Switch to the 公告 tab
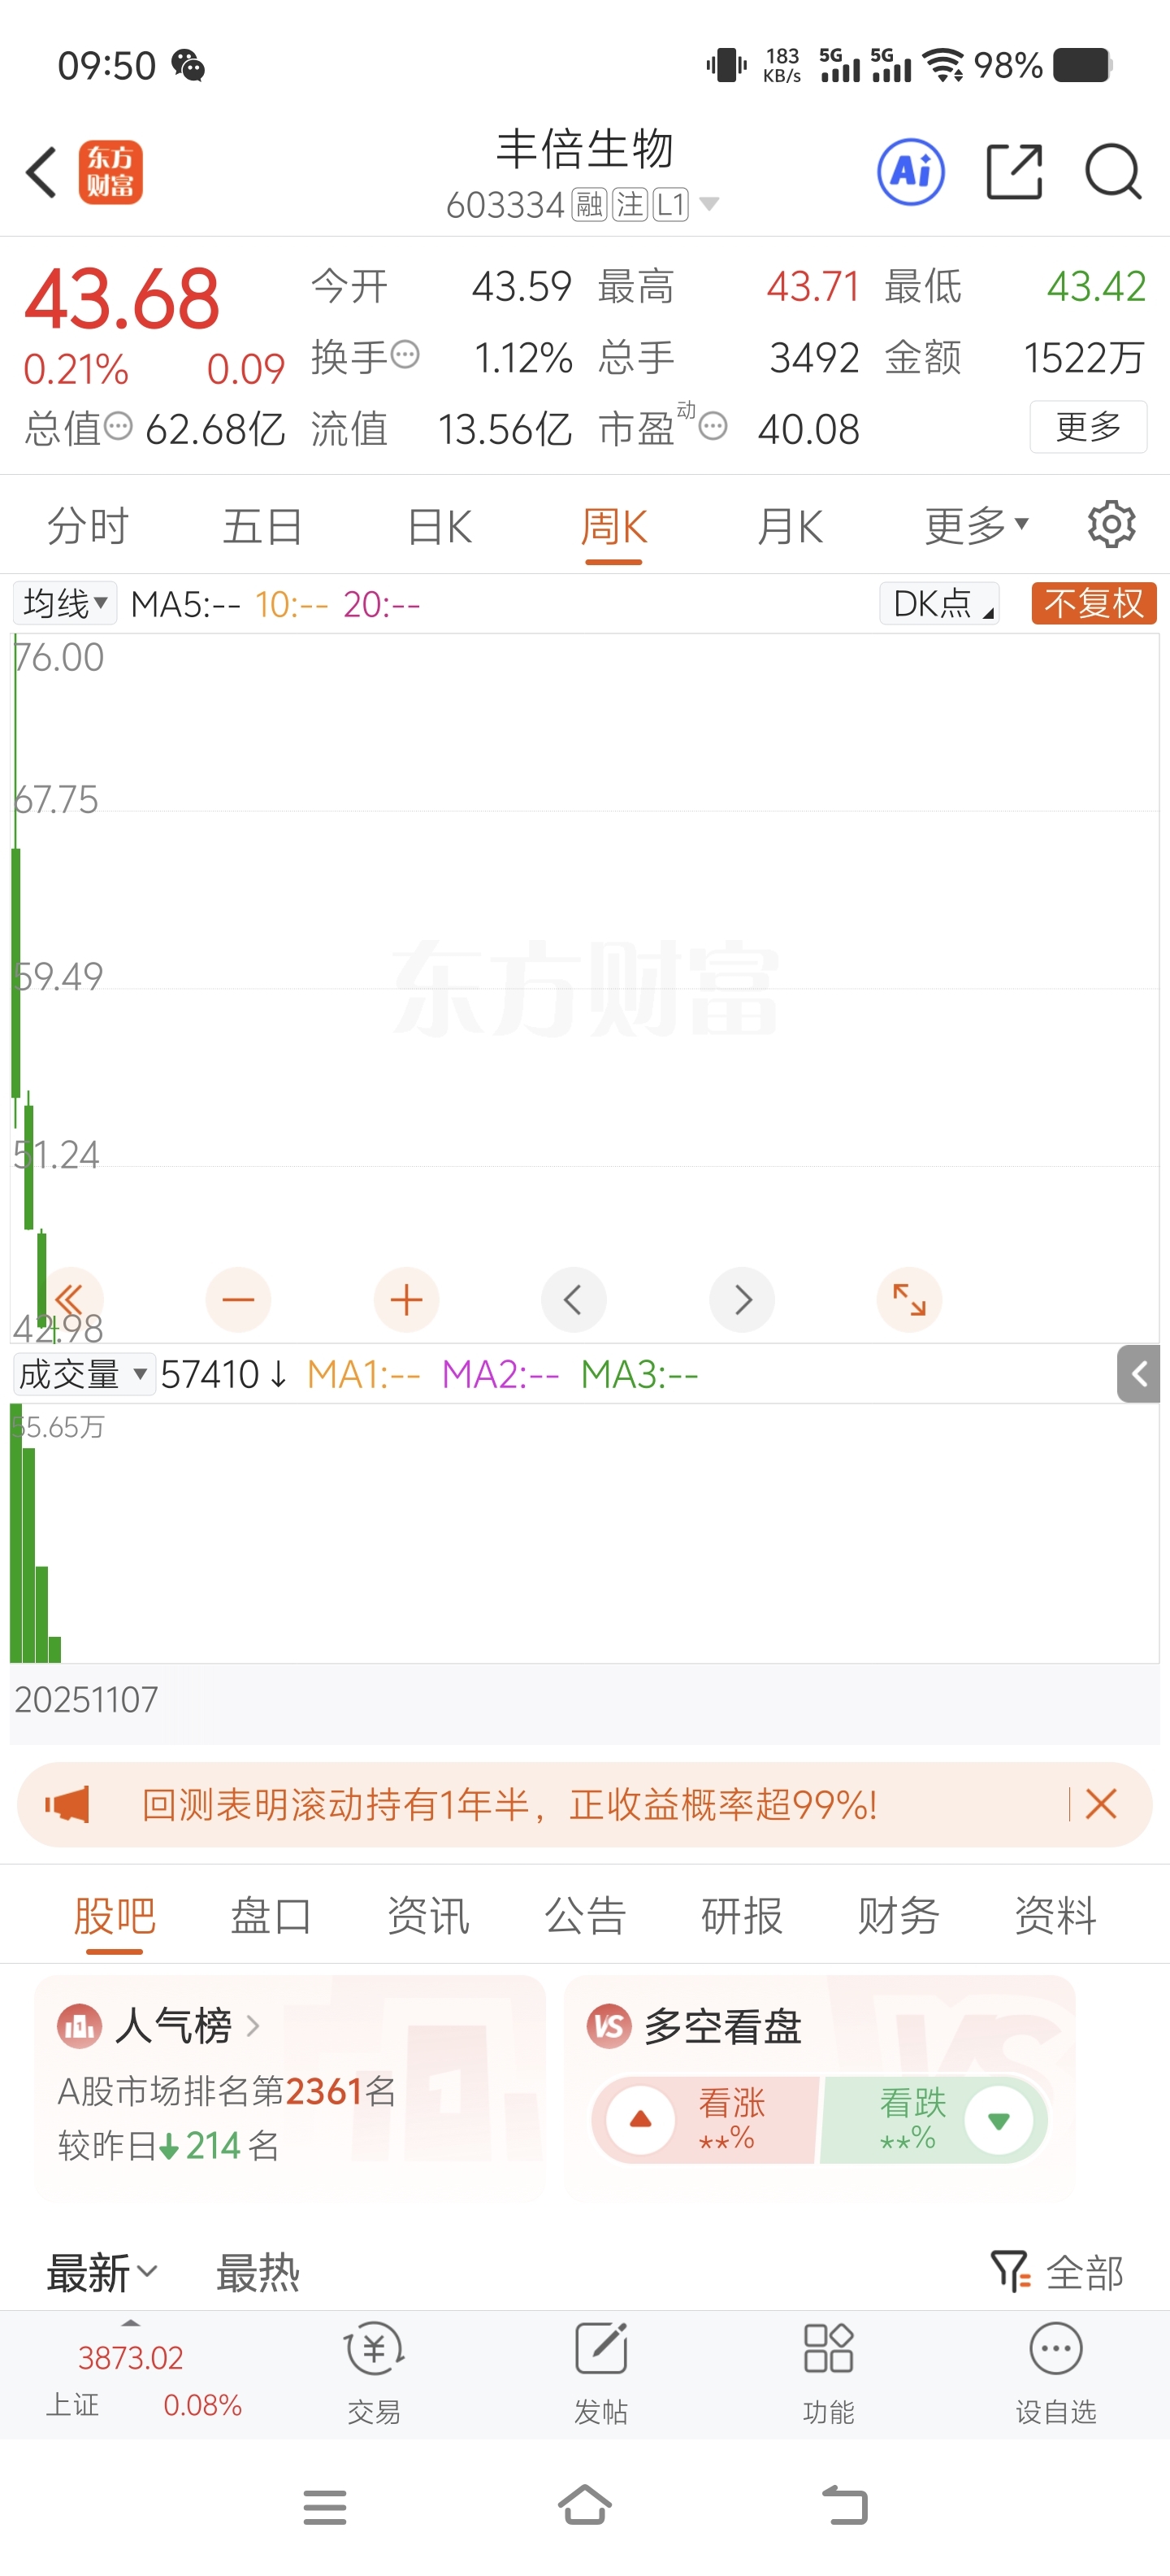Image resolution: width=1170 pixels, height=2576 pixels. [x=584, y=1916]
